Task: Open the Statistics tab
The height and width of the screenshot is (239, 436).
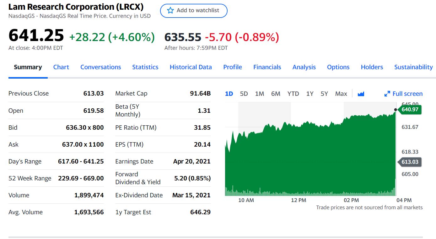Action: (145, 67)
